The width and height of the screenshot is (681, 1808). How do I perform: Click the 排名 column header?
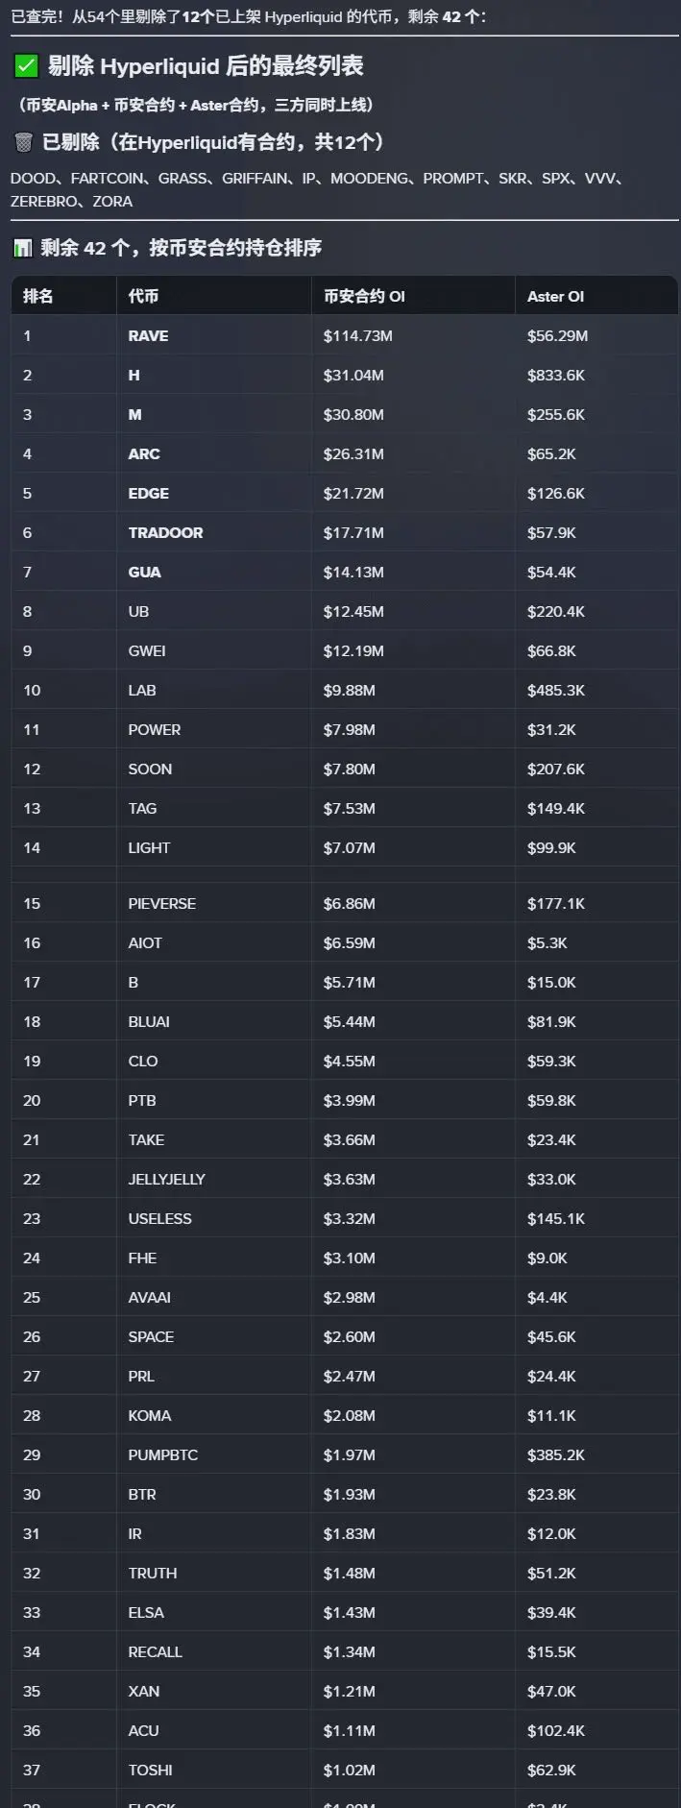click(38, 296)
